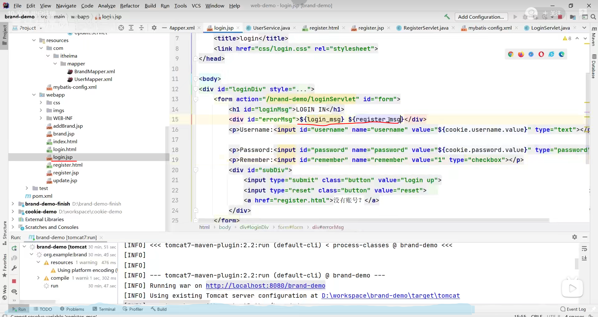
Task: Rerun brand-demo tomcat configuration
Action: click(14, 248)
